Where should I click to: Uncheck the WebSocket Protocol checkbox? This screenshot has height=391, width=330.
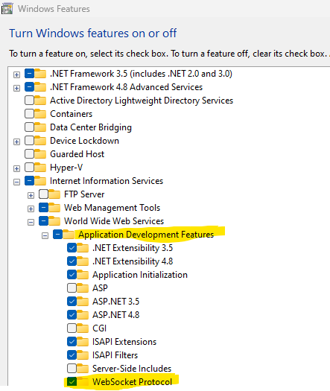click(72, 381)
